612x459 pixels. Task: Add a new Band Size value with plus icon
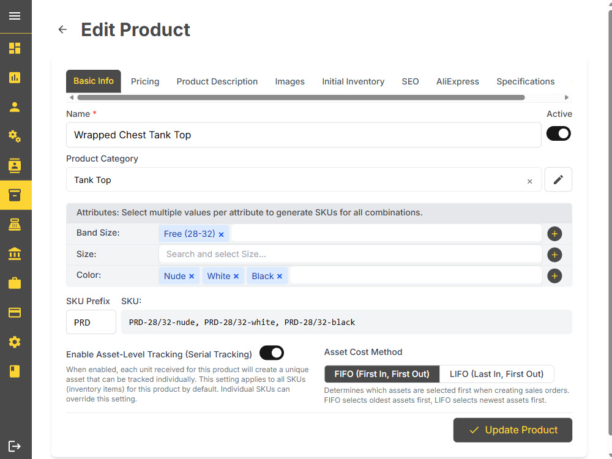click(554, 234)
